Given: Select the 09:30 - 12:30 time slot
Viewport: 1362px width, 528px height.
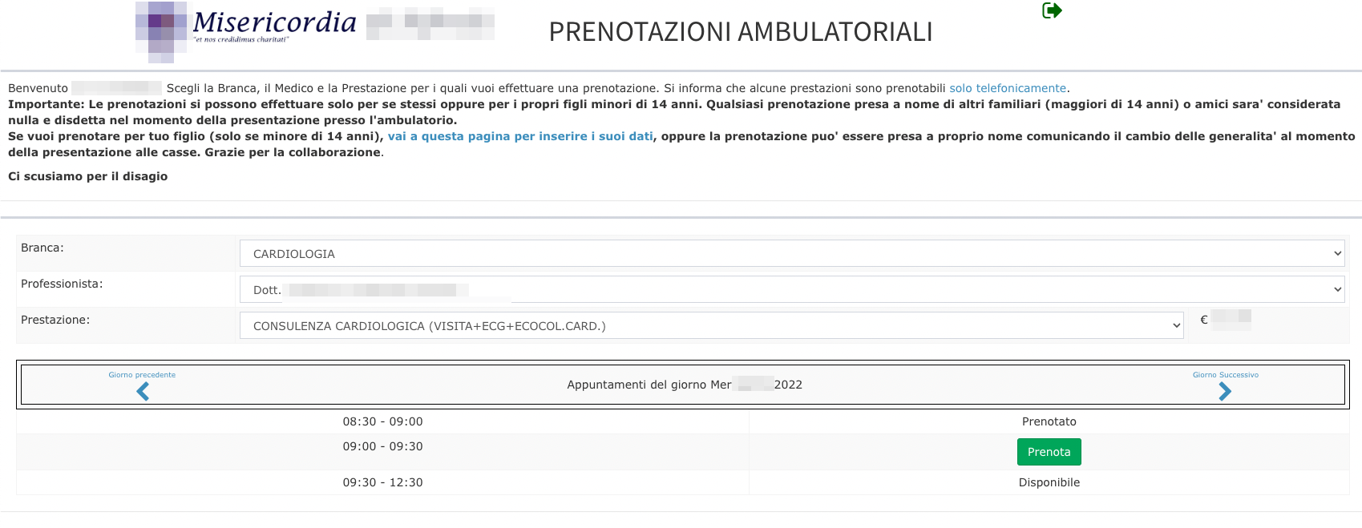Looking at the screenshot, I should (382, 482).
